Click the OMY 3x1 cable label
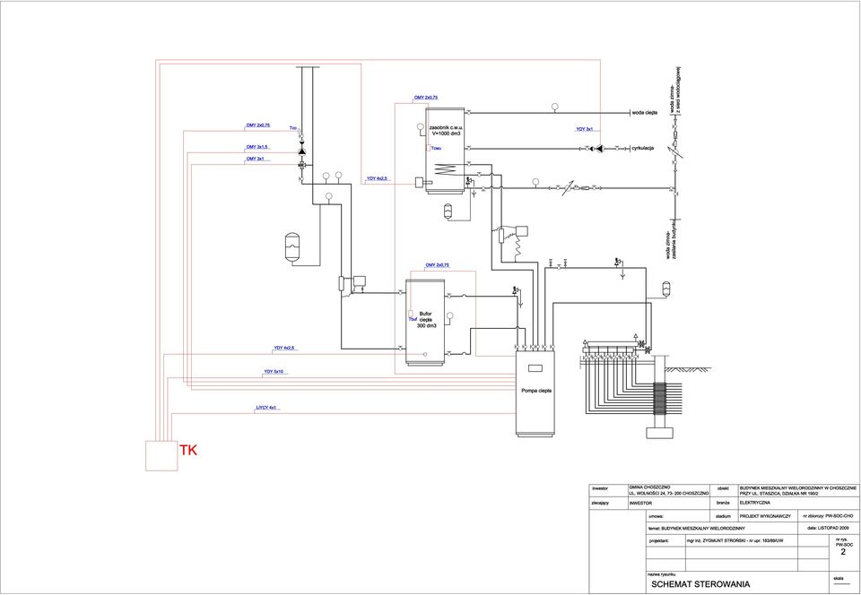This screenshot has height=595, width=861. (x=255, y=159)
